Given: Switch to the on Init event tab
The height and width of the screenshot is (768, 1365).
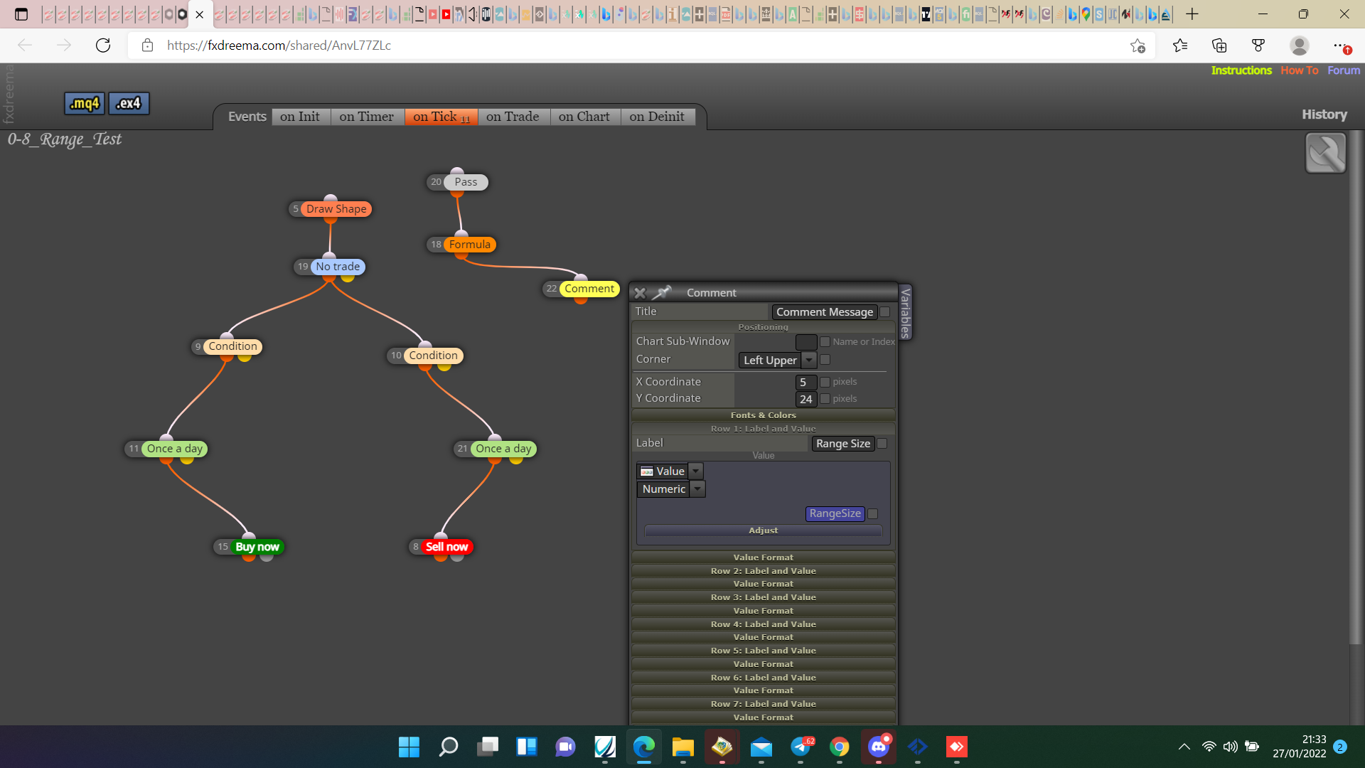Looking at the screenshot, I should tap(300, 117).
